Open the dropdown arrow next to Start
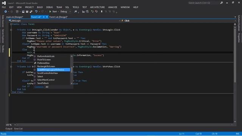This screenshot has width=242, height=136. pyautogui.click(x=58, y=12)
